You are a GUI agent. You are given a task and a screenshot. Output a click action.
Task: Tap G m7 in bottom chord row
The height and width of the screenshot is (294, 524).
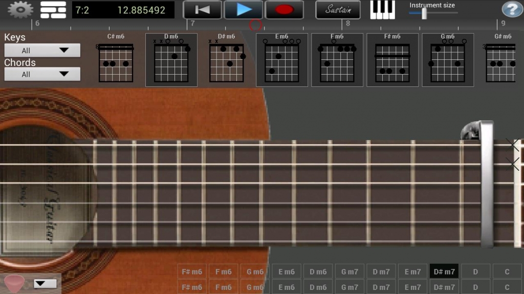[350, 287]
